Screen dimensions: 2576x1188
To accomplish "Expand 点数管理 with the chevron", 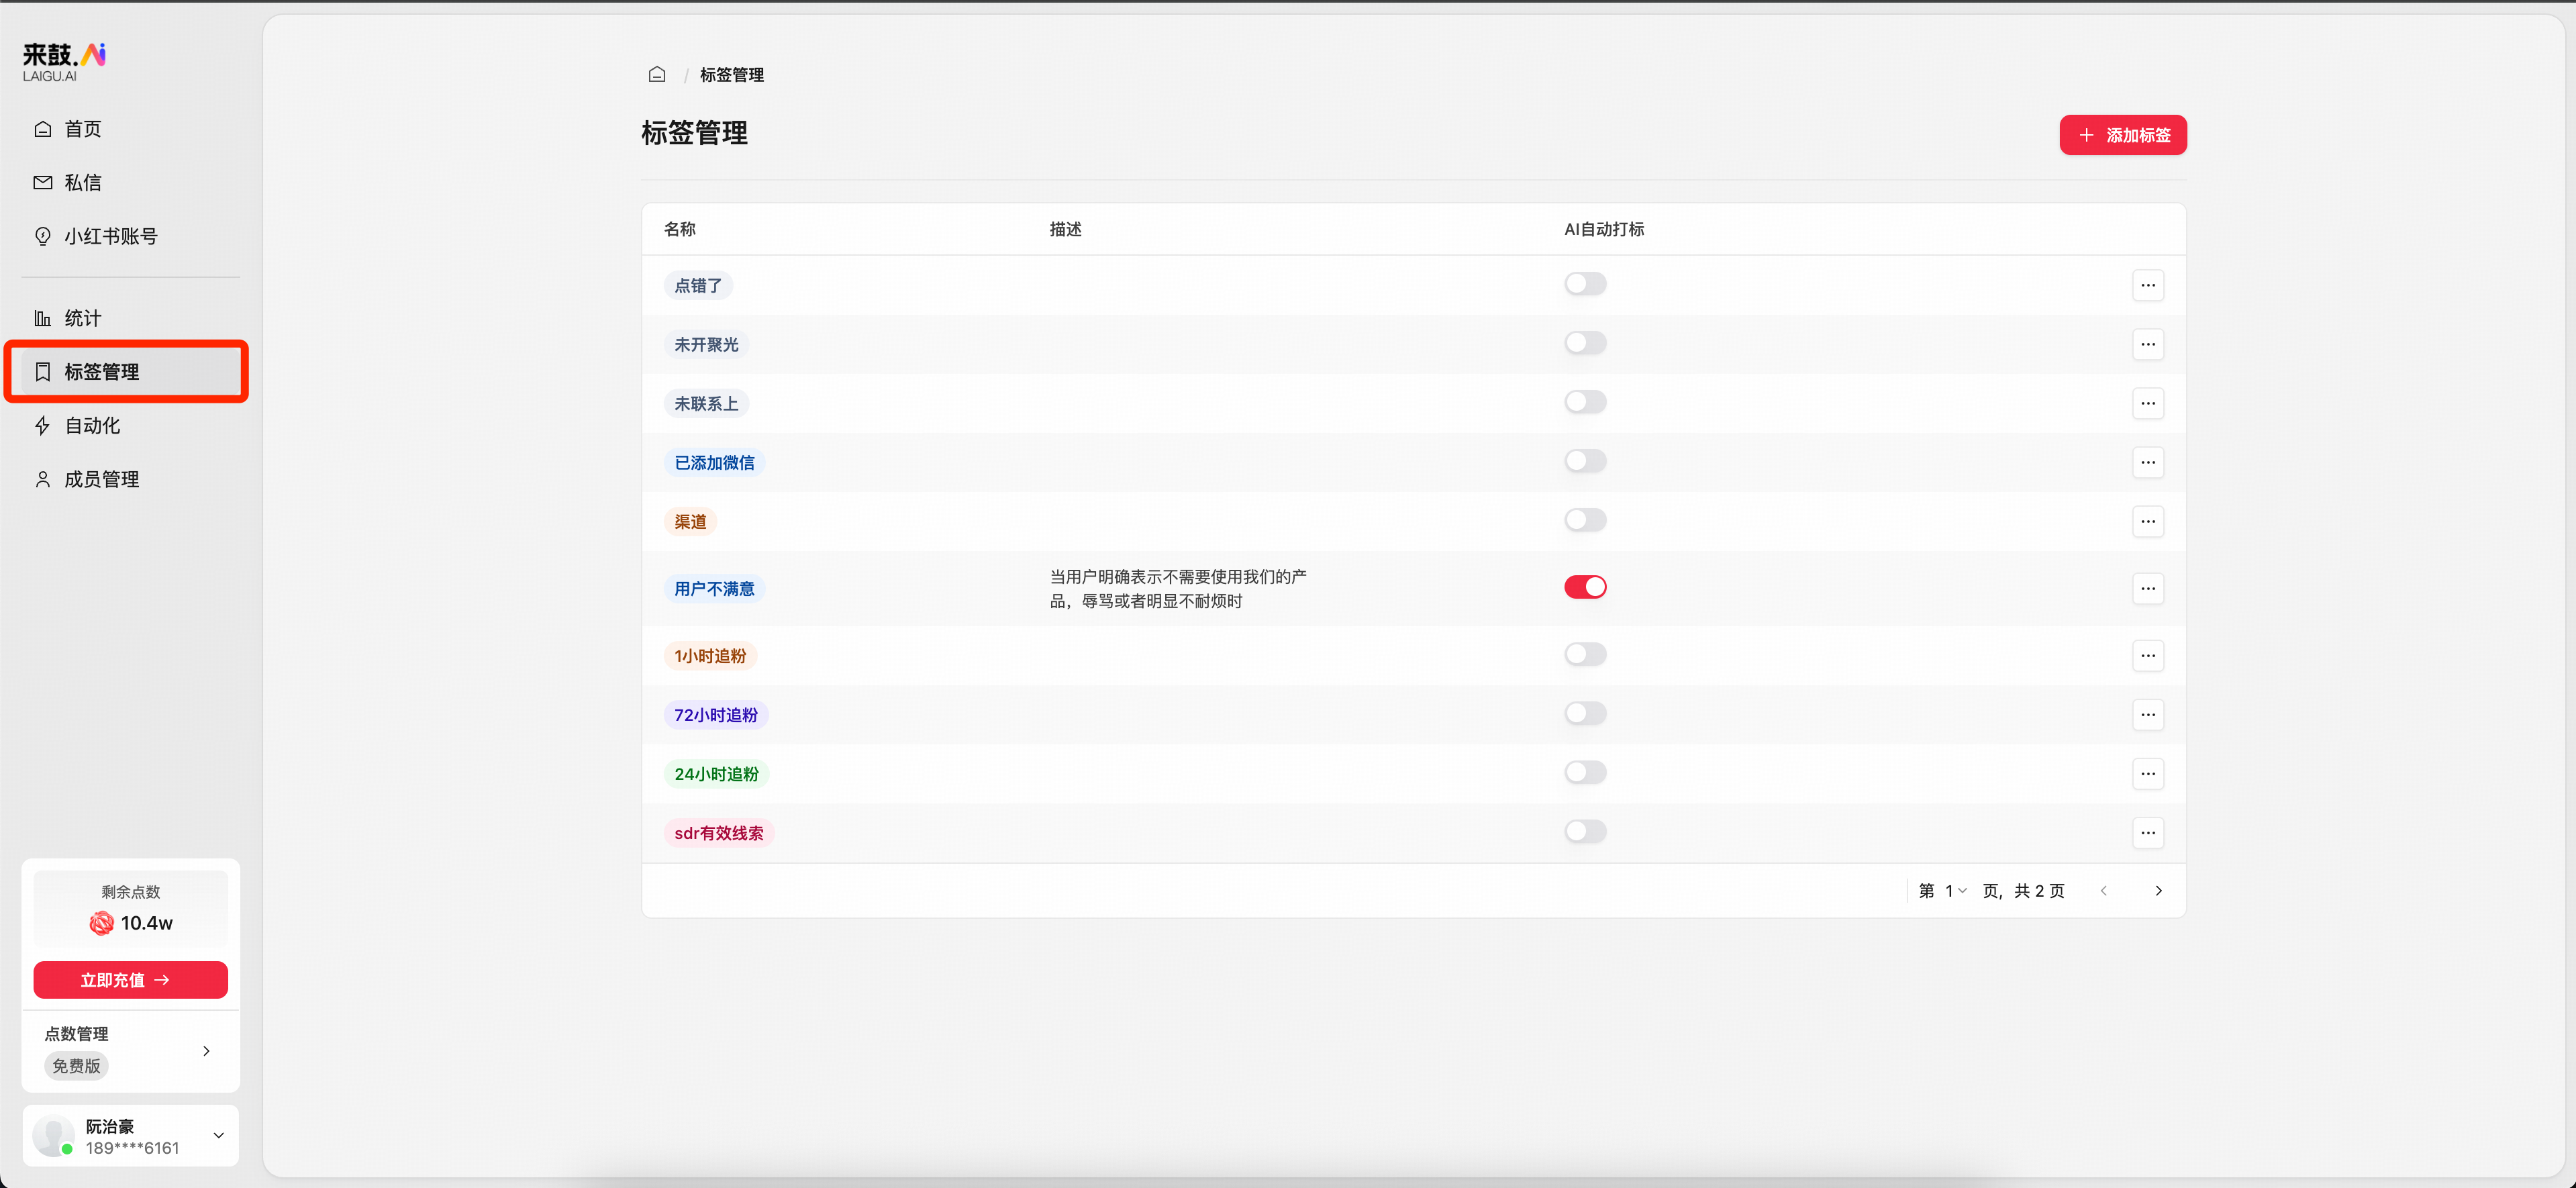I will pos(206,1050).
